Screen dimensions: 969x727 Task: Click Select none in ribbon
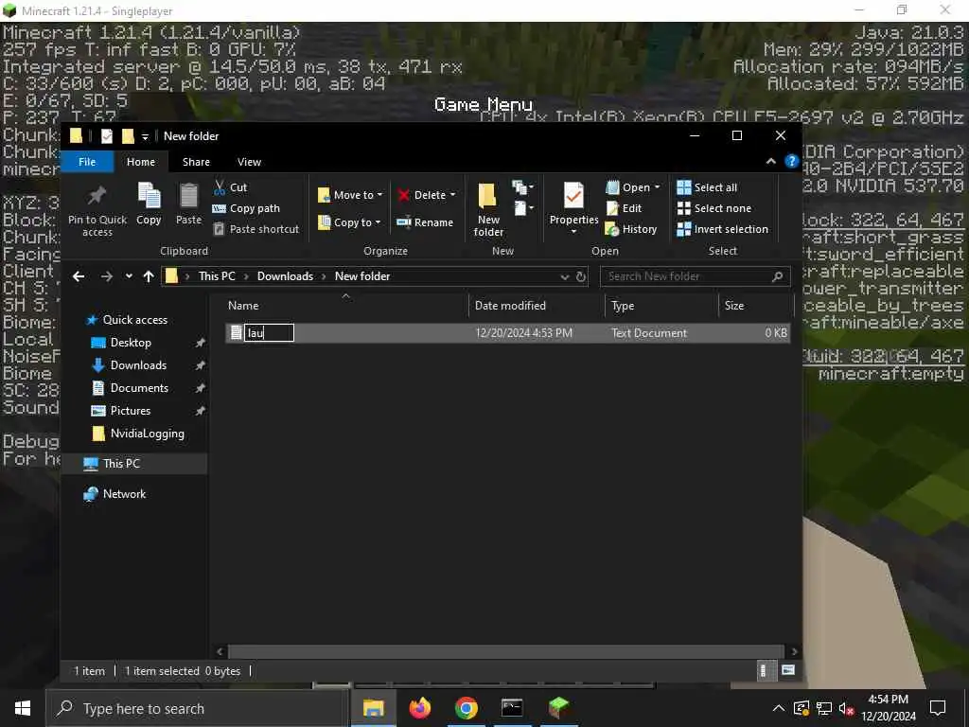[714, 208]
